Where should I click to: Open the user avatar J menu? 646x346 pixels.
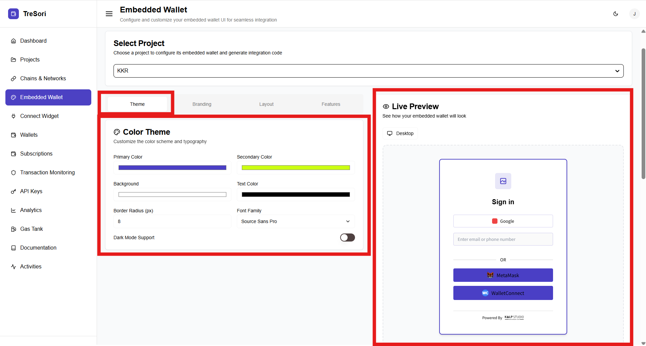coord(634,14)
